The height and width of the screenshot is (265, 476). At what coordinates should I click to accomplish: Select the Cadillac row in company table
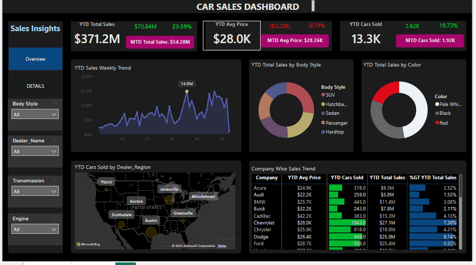click(355, 216)
